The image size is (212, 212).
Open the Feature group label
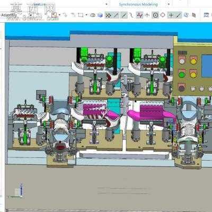[x=40, y=4]
